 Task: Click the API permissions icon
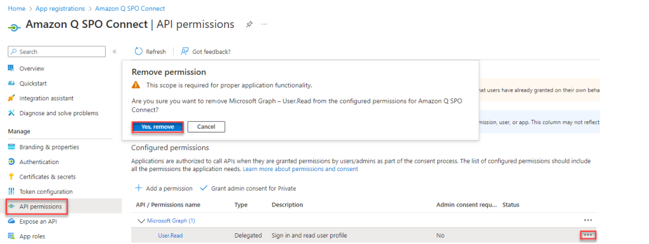11,207
